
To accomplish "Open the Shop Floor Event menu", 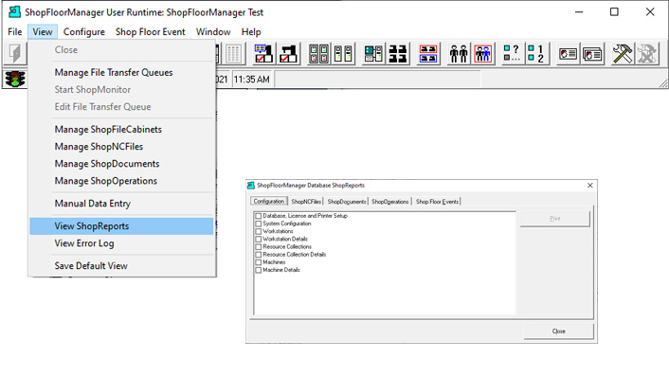I will click(150, 32).
